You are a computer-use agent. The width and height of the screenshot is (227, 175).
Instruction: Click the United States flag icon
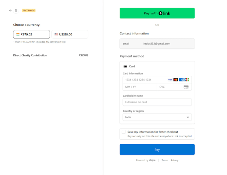[x=56, y=34]
